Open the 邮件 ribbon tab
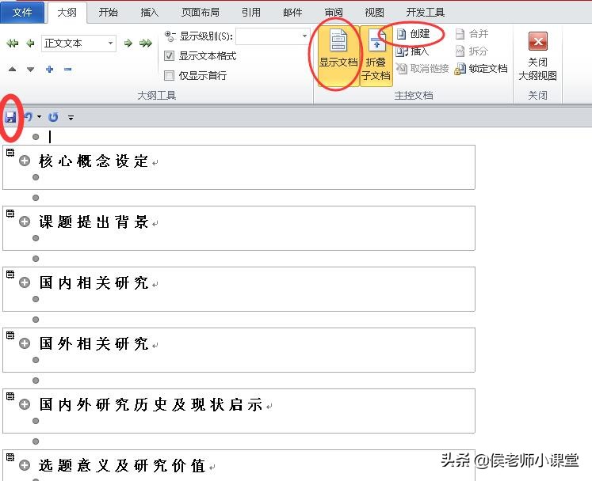 (x=292, y=13)
